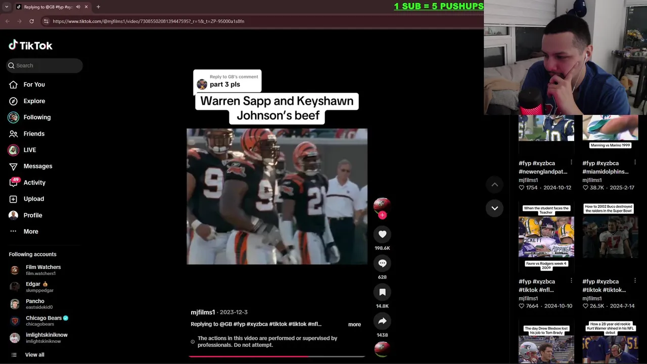The width and height of the screenshot is (647, 364).
Task: Open a new browser tab
Action: tap(98, 7)
